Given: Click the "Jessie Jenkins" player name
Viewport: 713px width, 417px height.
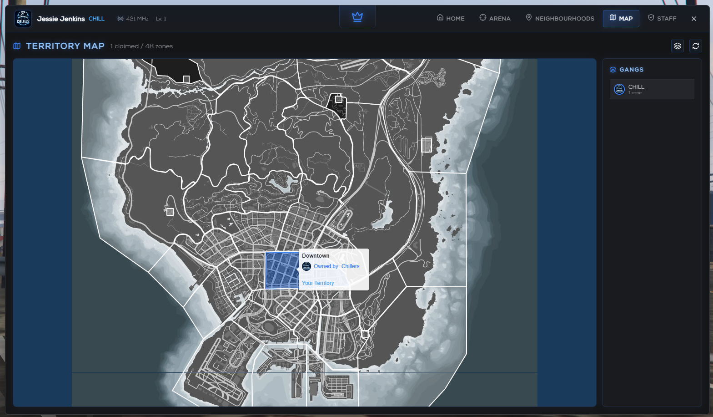Looking at the screenshot, I should click(x=61, y=19).
